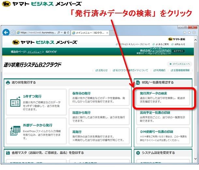Click the scrollbar up arrow
Viewport: 199px width, 170px height.
pyautogui.click(x=195, y=40)
